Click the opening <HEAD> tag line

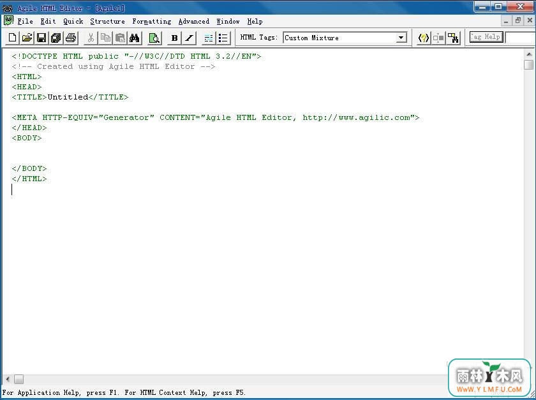[27, 87]
